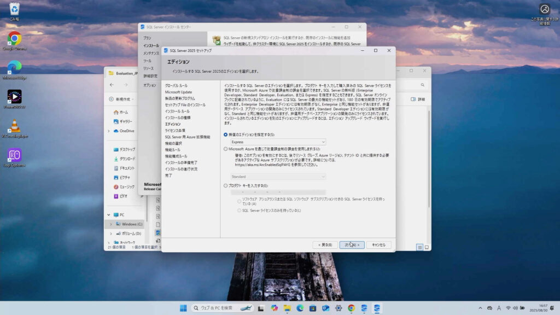Open Outlook from the taskbar
The width and height of the screenshot is (560, 315).
tap(326, 308)
